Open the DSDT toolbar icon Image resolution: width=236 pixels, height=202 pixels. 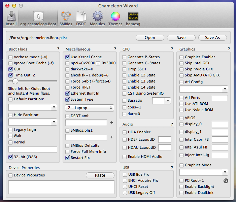coord(81,18)
